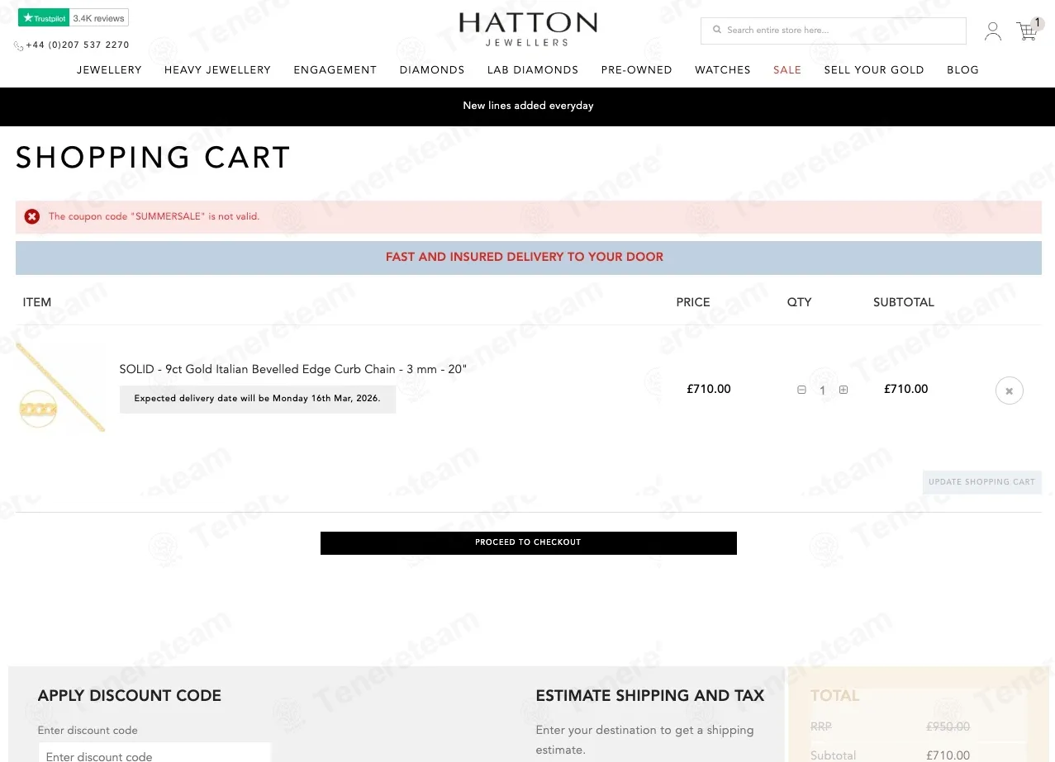The width and height of the screenshot is (1055, 762).
Task: Open the Bevelled Edge Curb Chain product link
Action: point(293,369)
